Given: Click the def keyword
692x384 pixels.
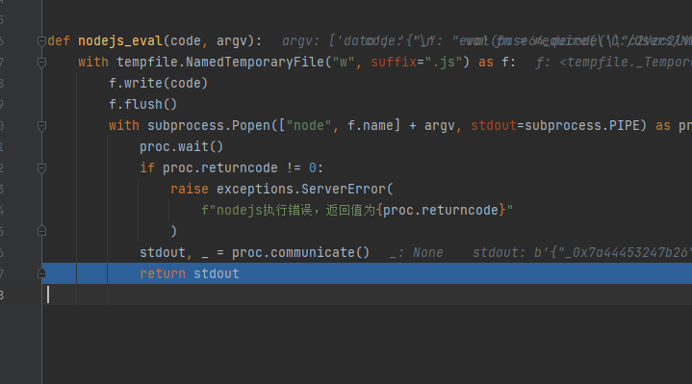Looking at the screenshot, I should pyautogui.click(x=59, y=41).
